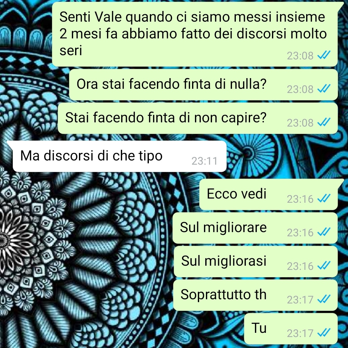Select the 'Stai facendo finta di non capire?' message

[198, 118]
